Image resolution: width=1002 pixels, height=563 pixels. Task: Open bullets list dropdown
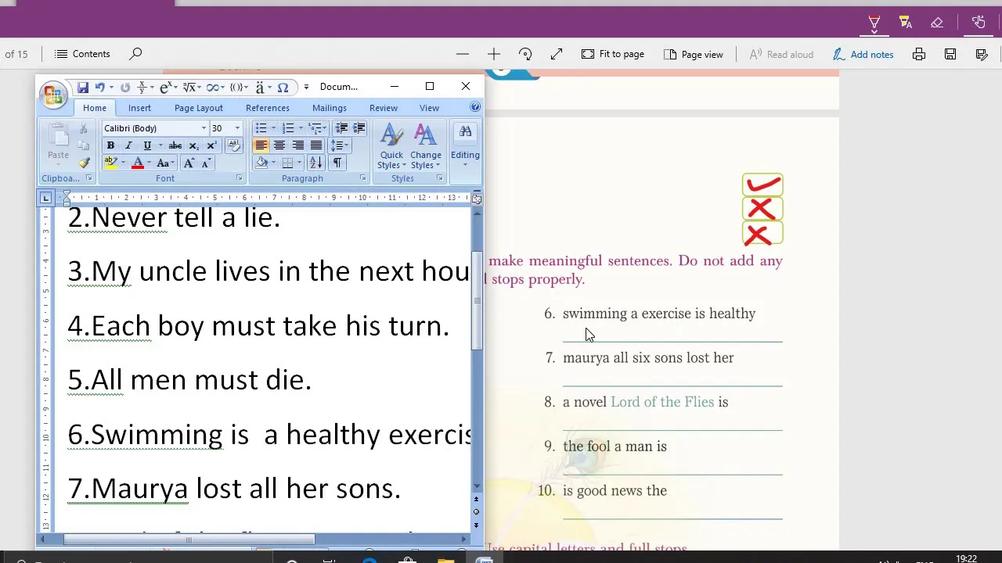[x=273, y=128]
